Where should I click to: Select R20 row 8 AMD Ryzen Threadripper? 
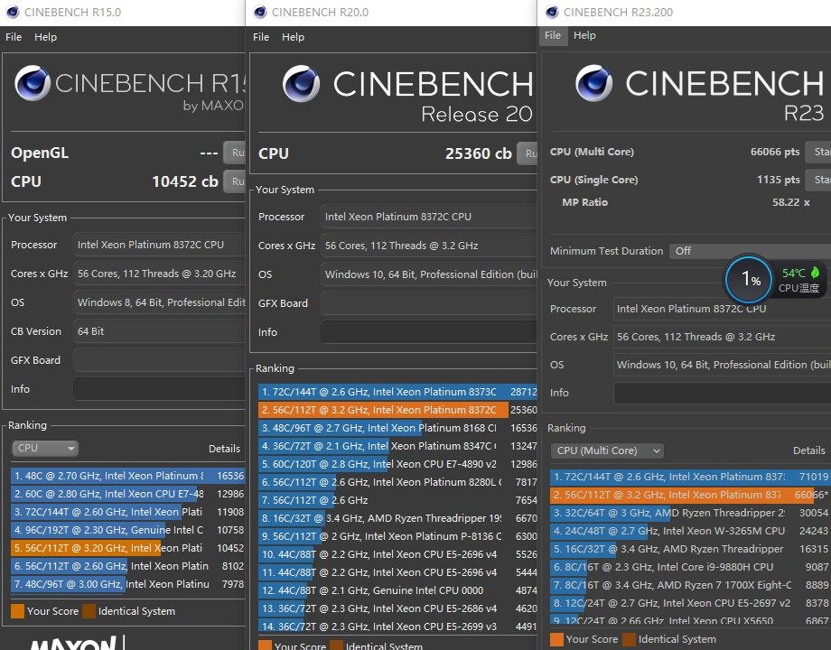pyautogui.click(x=398, y=518)
